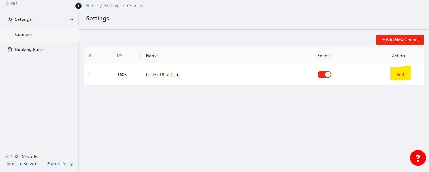Collapse the Settings menu chevron
429x172 pixels.
[72, 19]
